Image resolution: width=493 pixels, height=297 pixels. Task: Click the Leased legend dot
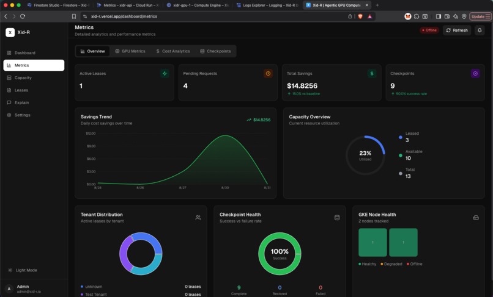pyautogui.click(x=400, y=137)
